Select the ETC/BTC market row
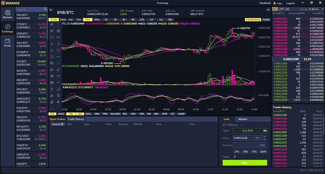 click(x=31, y=63)
